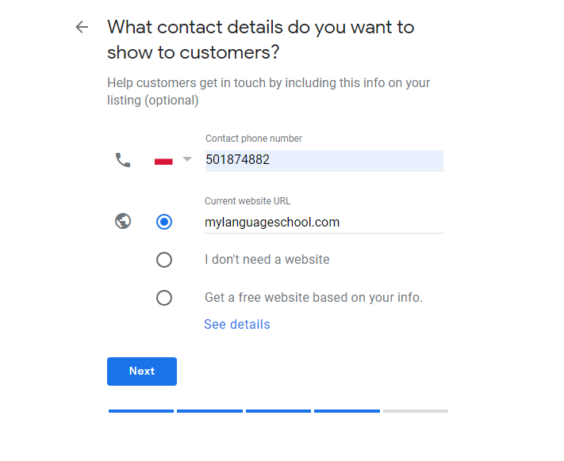Open the country code dropdown arrow
The height and width of the screenshot is (461, 564).
pyautogui.click(x=187, y=158)
